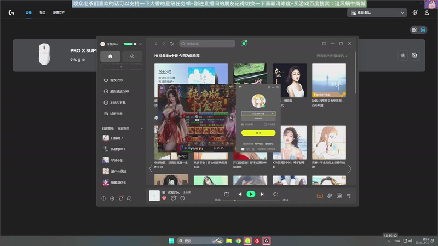
Task: Open the YY account dropdown arrow
Action: 273,114
